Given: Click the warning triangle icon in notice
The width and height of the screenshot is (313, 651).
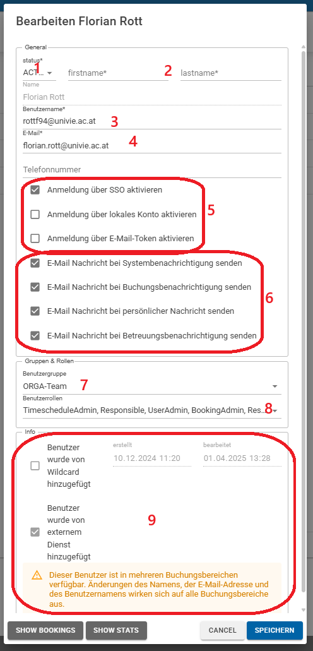Looking at the screenshot, I should 37,575.
